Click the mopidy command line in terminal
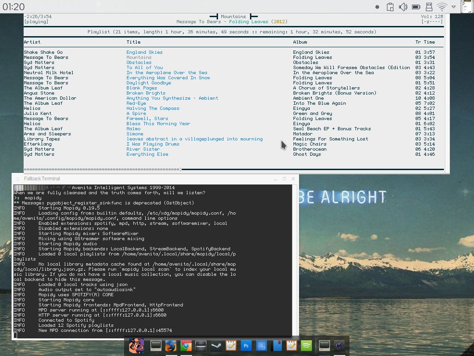 click(28, 198)
